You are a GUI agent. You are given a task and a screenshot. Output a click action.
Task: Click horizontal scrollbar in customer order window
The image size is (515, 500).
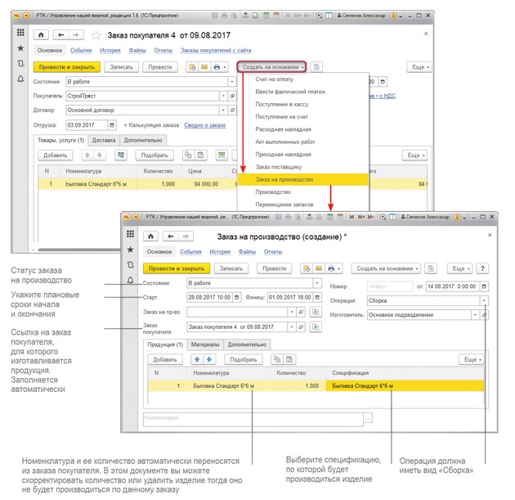[78, 250]
